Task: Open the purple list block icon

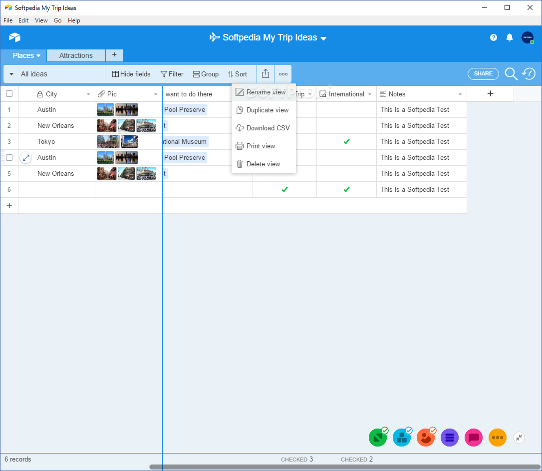Action: (449, 438)
